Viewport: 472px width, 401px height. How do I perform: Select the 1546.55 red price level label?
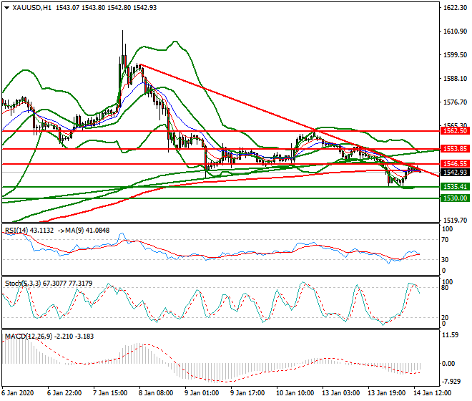(455, 164)
